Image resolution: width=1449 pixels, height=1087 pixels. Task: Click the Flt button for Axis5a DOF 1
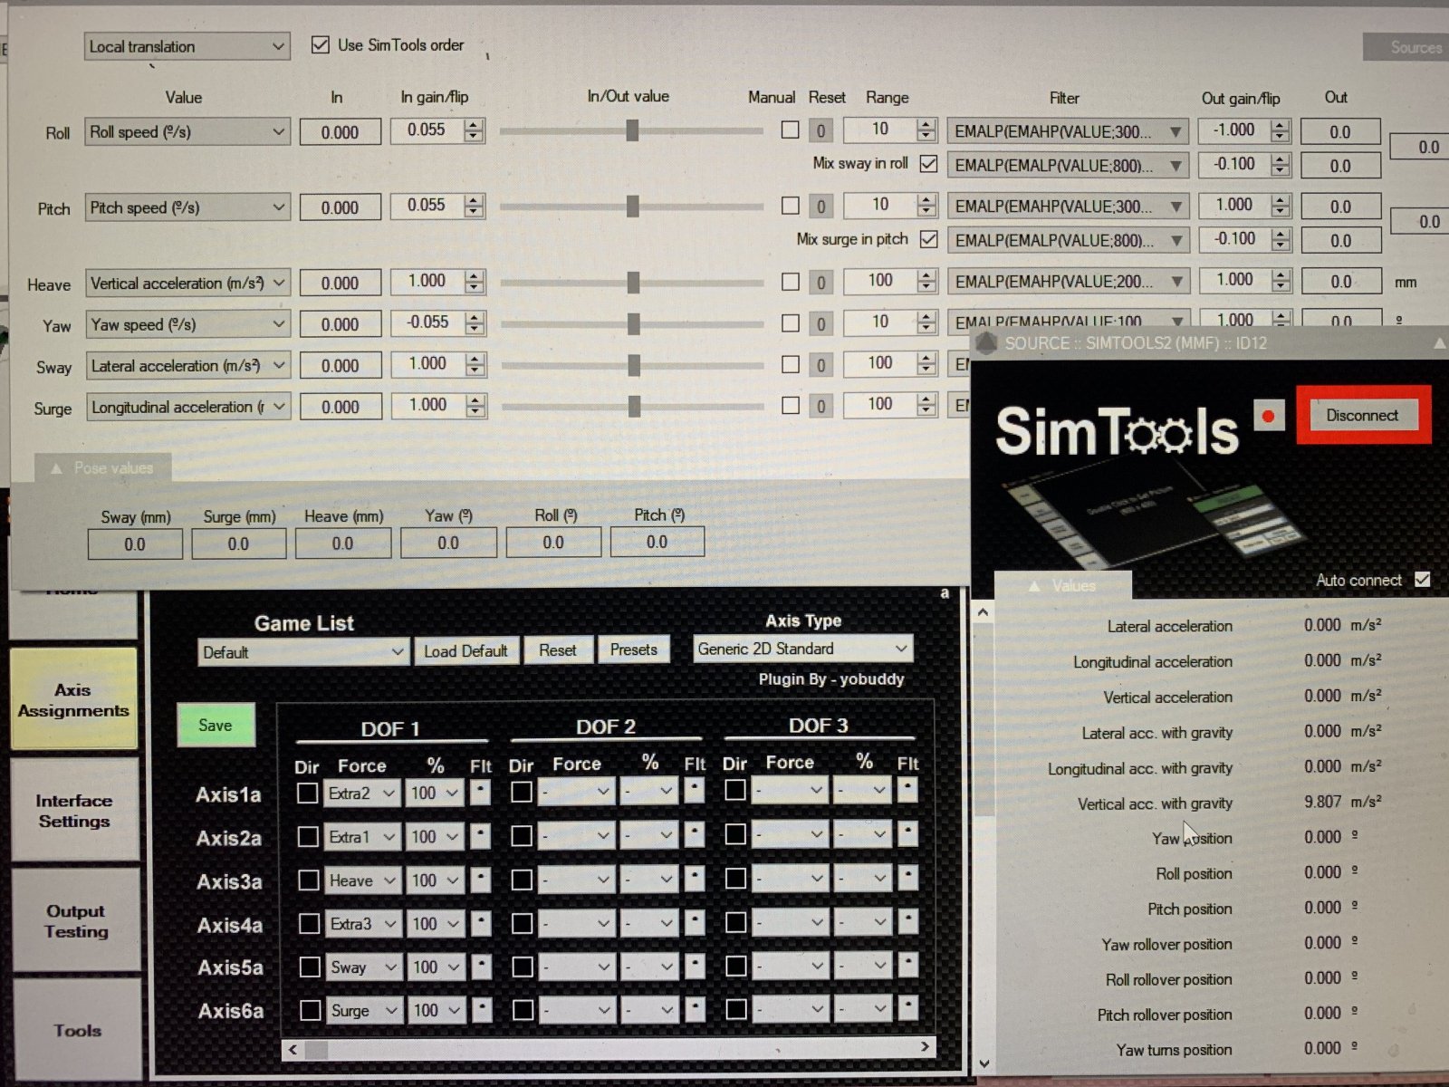482,967
